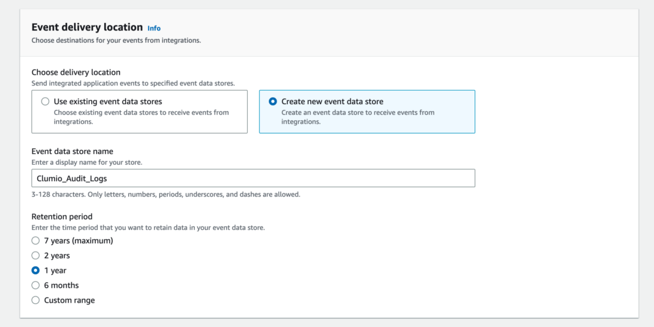The height and width of the screenshot is (327, 654).
Task: Choose the Custom range radio circle
Action: pos(36,300)
